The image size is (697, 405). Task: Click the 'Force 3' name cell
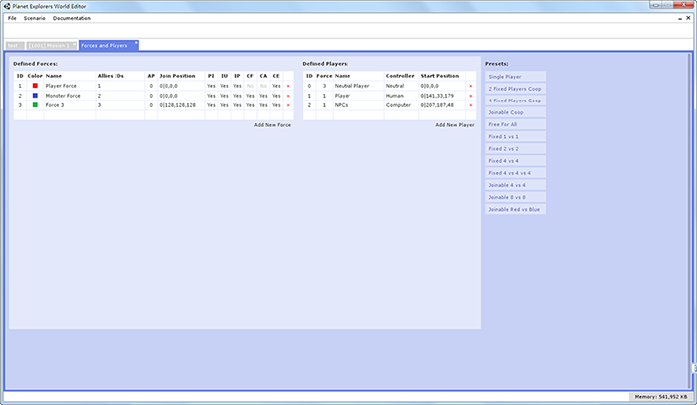tap(70, 105)
